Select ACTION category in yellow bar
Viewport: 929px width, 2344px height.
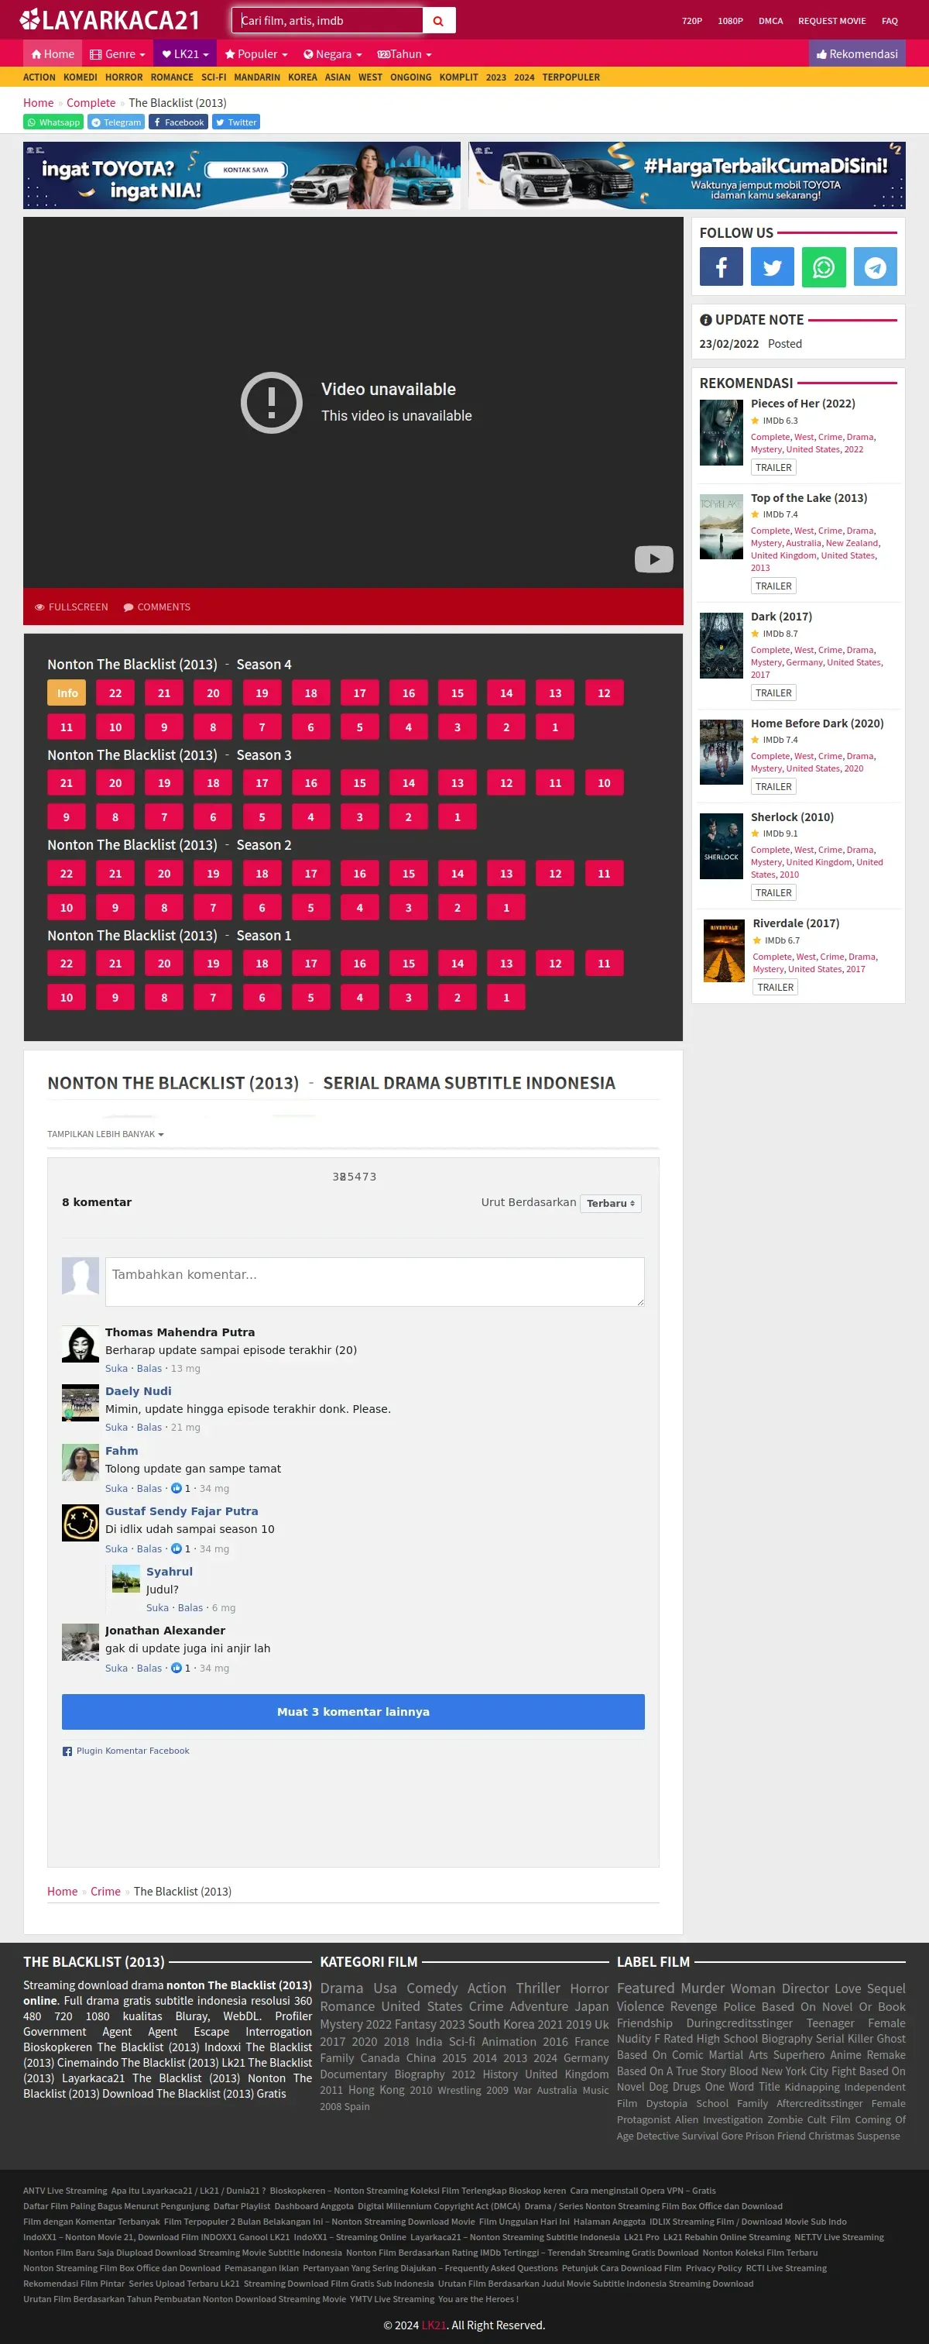(x=39, y=77)
